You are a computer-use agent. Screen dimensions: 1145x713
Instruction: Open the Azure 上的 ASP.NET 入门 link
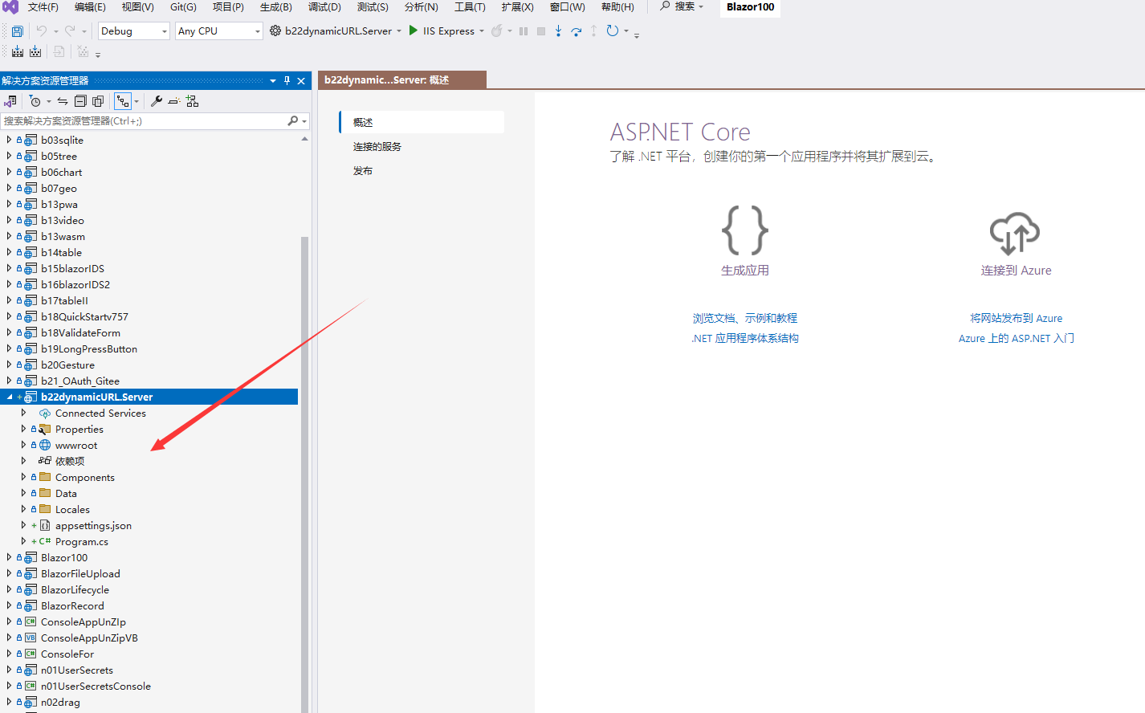pos(1016,339)
